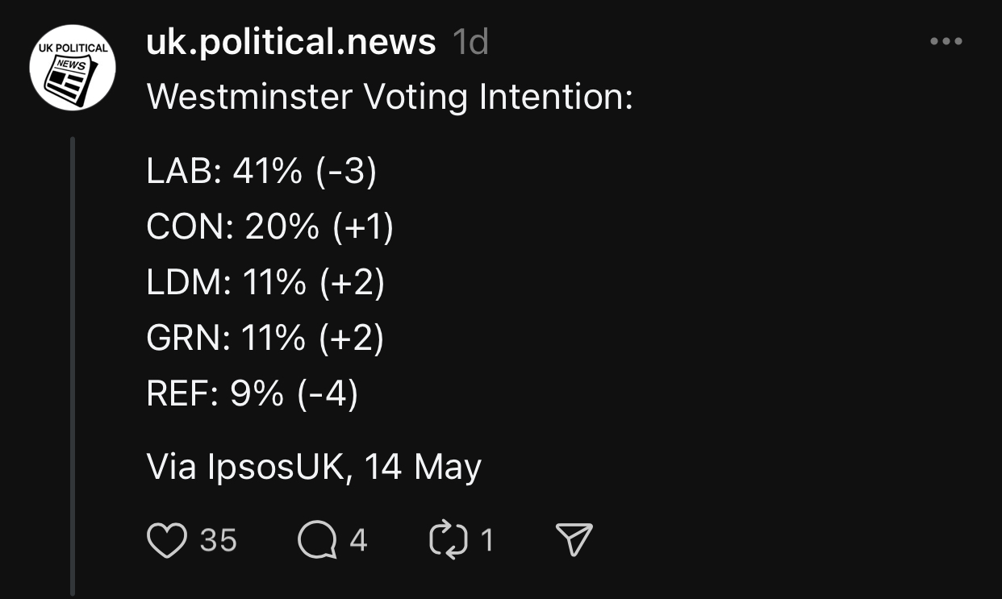Visit the uk.political.news username link

click(x=291, y=41)
